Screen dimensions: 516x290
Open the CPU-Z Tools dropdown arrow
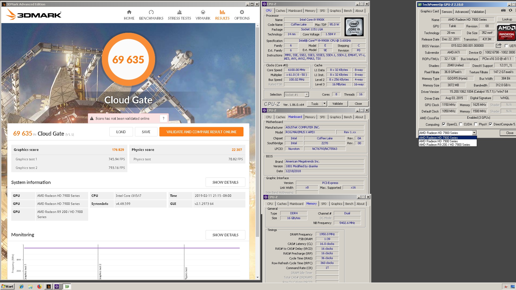(324, 104)
